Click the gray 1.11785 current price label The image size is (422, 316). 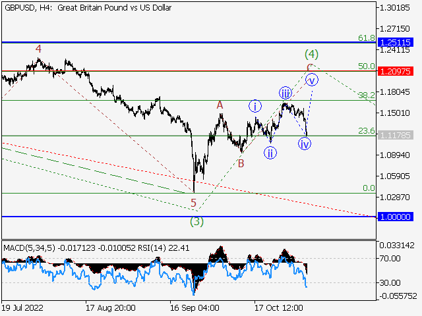pos(396,135)
